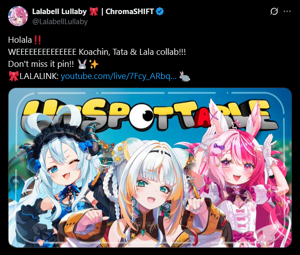Open the UnSpottable collab image
Screen dimensions: 300x255
point(150,167)
